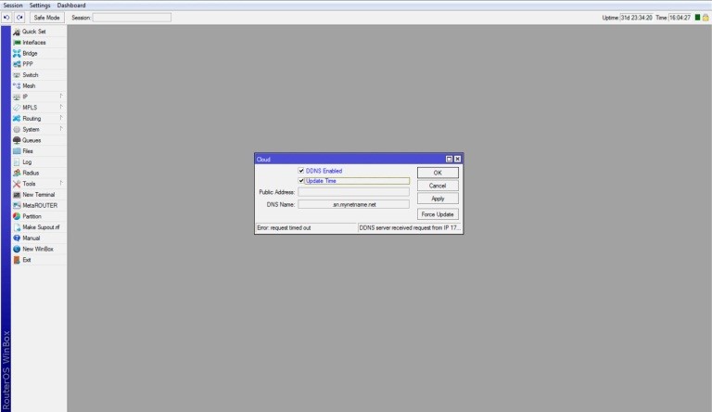The width and height of the screenshot is (712, 412).
Task: Open Queues from the sidebar
Action: (17, 140)
